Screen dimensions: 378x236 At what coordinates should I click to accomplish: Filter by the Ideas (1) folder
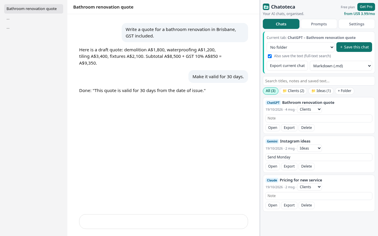321,91
